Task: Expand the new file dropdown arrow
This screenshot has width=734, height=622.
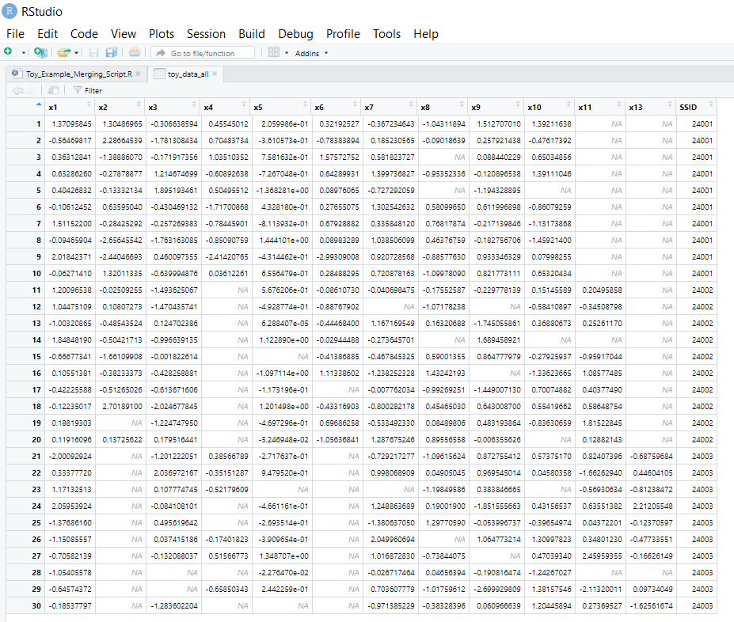Action: [23, 52]
